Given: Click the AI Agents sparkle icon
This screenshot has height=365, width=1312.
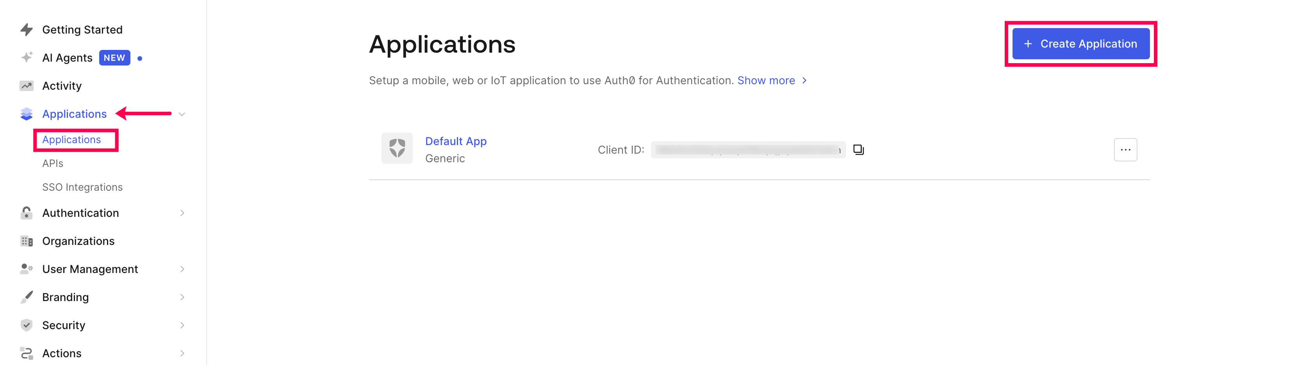Looking at the screenshot, I should pos(27,57).
